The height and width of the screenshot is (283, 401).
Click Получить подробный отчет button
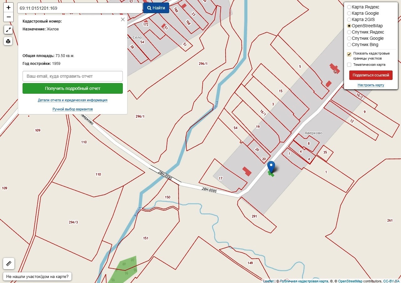click(x=73, y=88)
